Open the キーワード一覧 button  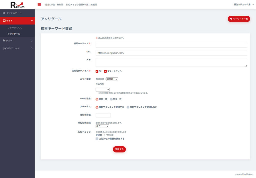[x=239, y=19]
